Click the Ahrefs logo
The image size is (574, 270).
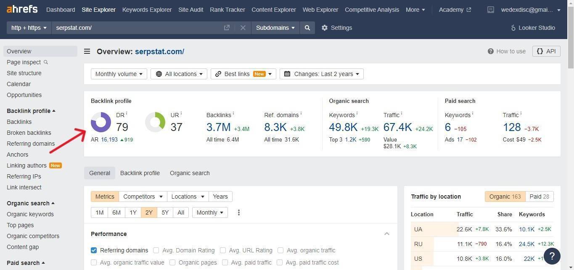click(22, 9)
